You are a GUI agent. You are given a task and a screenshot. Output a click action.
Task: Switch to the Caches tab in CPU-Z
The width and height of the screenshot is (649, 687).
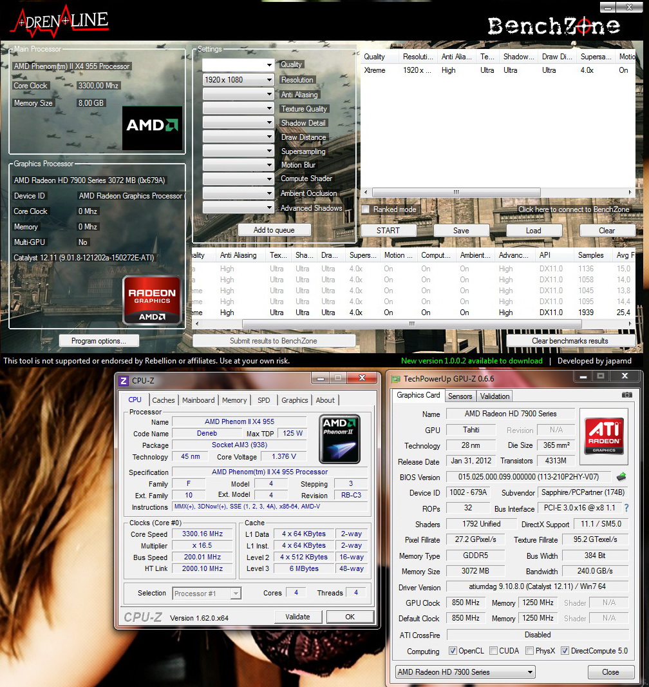pyautogui.click(x=164, y=400)
